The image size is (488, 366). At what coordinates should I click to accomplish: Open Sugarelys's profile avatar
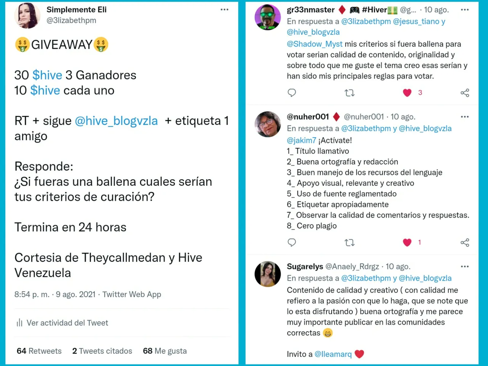(268, 274)
